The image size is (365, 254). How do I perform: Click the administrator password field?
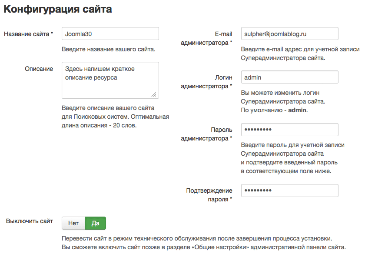click(x=289, y=130)
